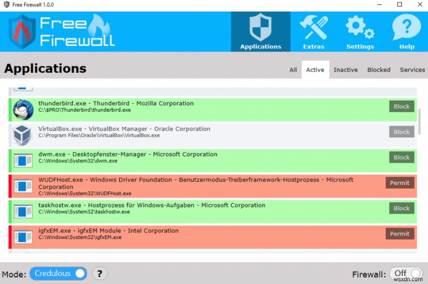
Task: Permit WUDFHost.exe
Action: [x=400, y=183]
